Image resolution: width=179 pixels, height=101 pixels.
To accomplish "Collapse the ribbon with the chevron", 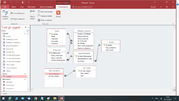I will coord(173,24).
